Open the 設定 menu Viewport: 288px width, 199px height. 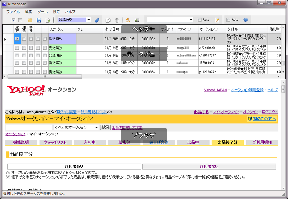tap(57, 12)
